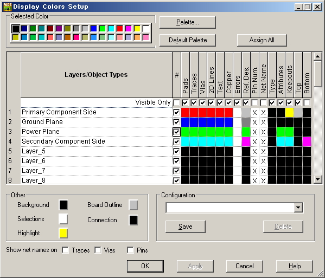
Task: Uncheck Ground Plane layer visibility checkbox
Action: click(x=176, y=122)
